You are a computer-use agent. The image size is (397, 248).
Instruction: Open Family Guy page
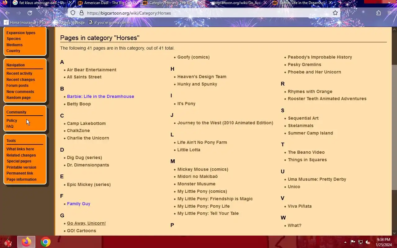coord(78,204)
